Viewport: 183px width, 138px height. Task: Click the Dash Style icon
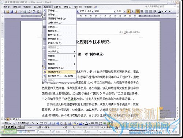pyautogui.click(x=97, y=123)
